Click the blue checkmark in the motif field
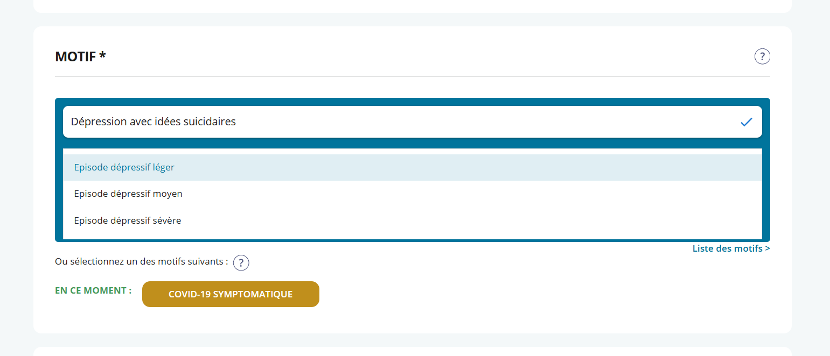Image resolution: width=830 pixels, height=356 pixels. coord(746,122)
